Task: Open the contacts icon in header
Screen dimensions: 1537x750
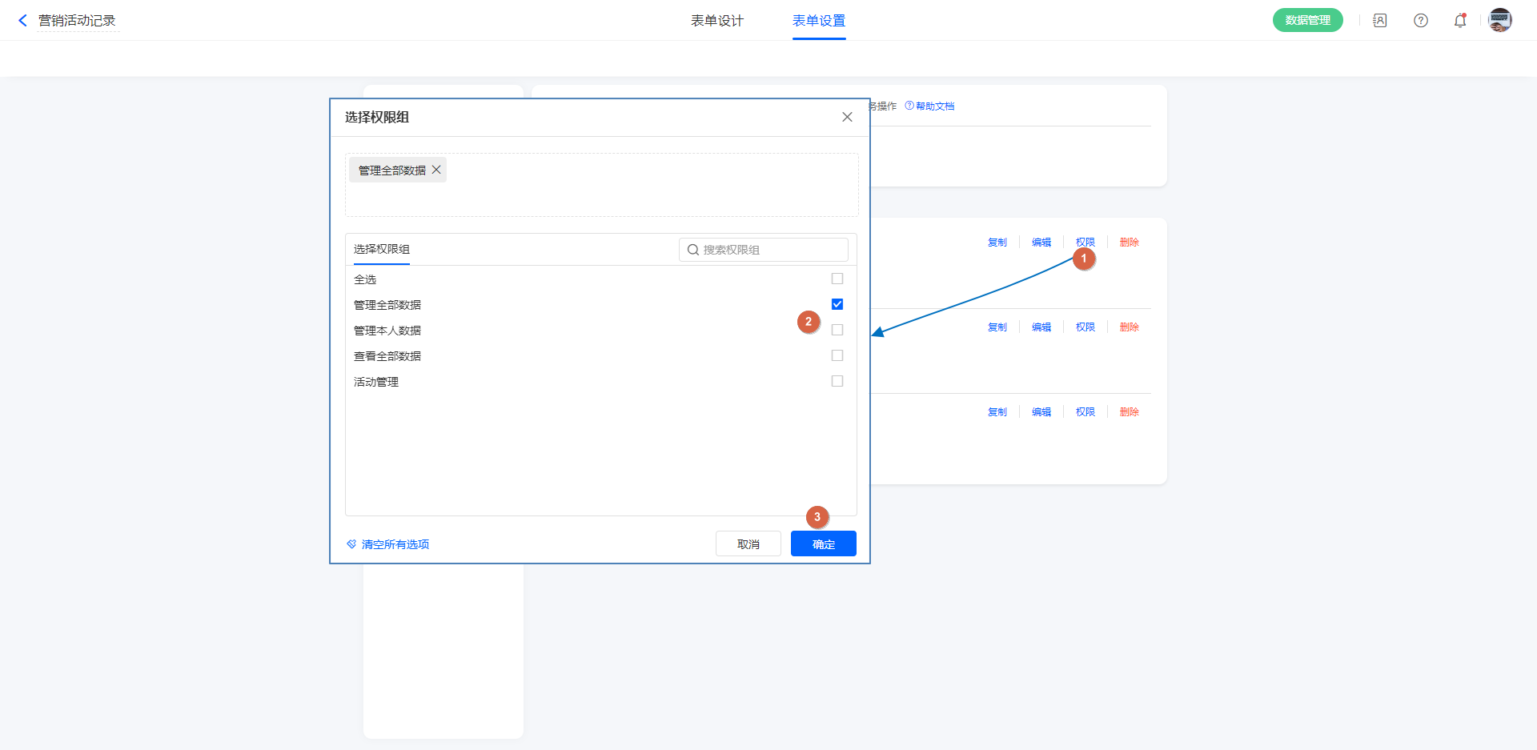Action: [1380, 21]
